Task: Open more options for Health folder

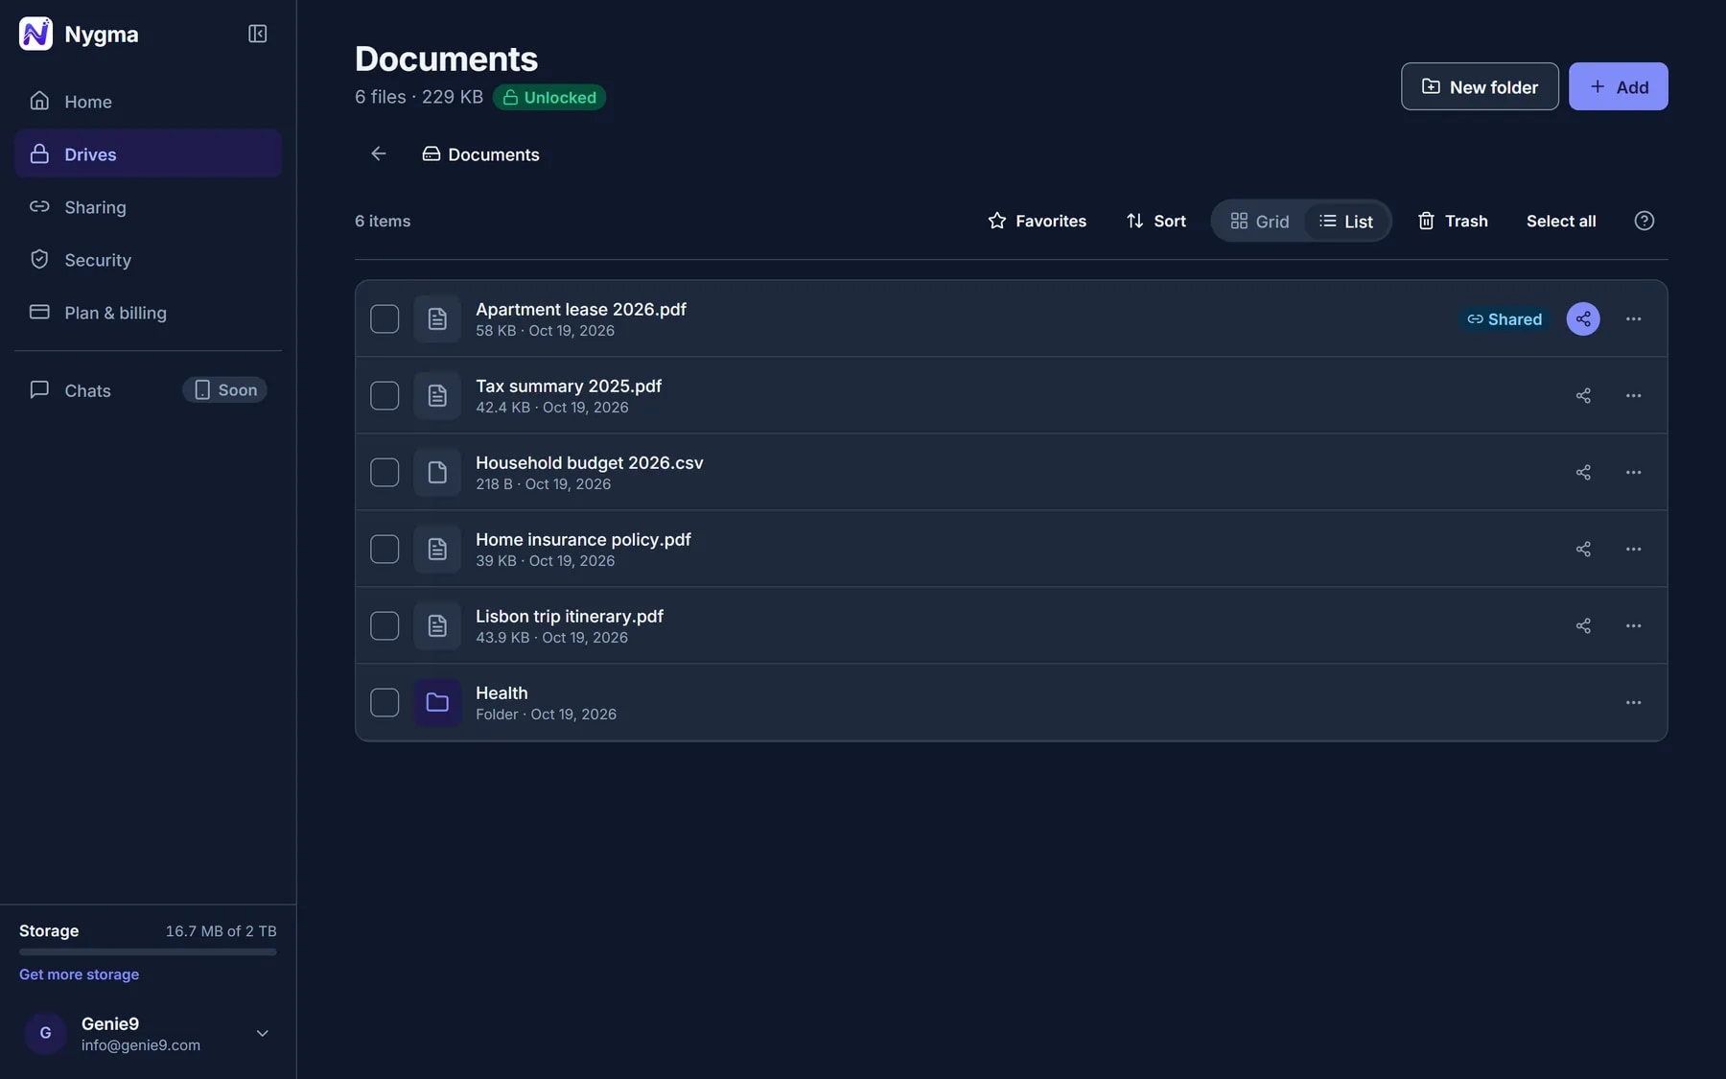Action: pos(1633,702)
